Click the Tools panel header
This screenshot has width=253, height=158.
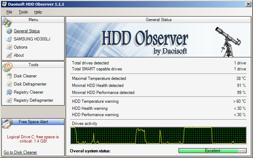pyautogui.click(x=33, y=65)
